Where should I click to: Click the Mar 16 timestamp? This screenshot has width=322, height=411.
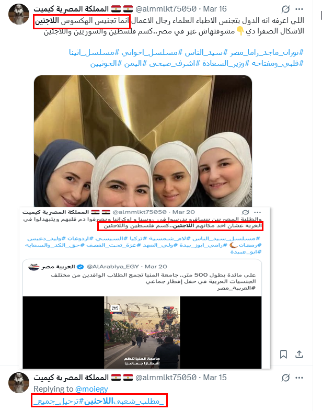[x=215, y=9]
